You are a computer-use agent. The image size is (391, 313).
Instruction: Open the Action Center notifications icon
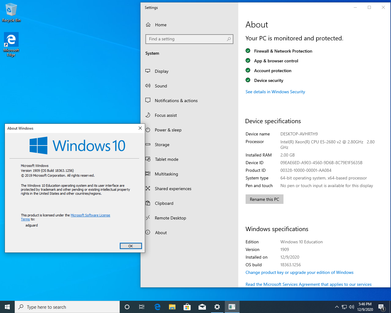coord(381,307)
